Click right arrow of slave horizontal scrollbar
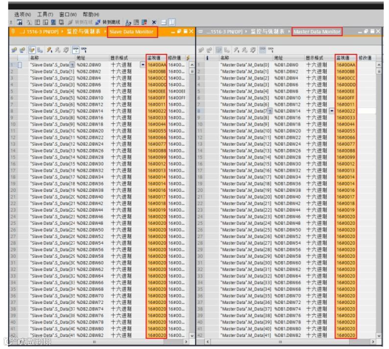This screenshot has height=349, width=389. (186, 342)
